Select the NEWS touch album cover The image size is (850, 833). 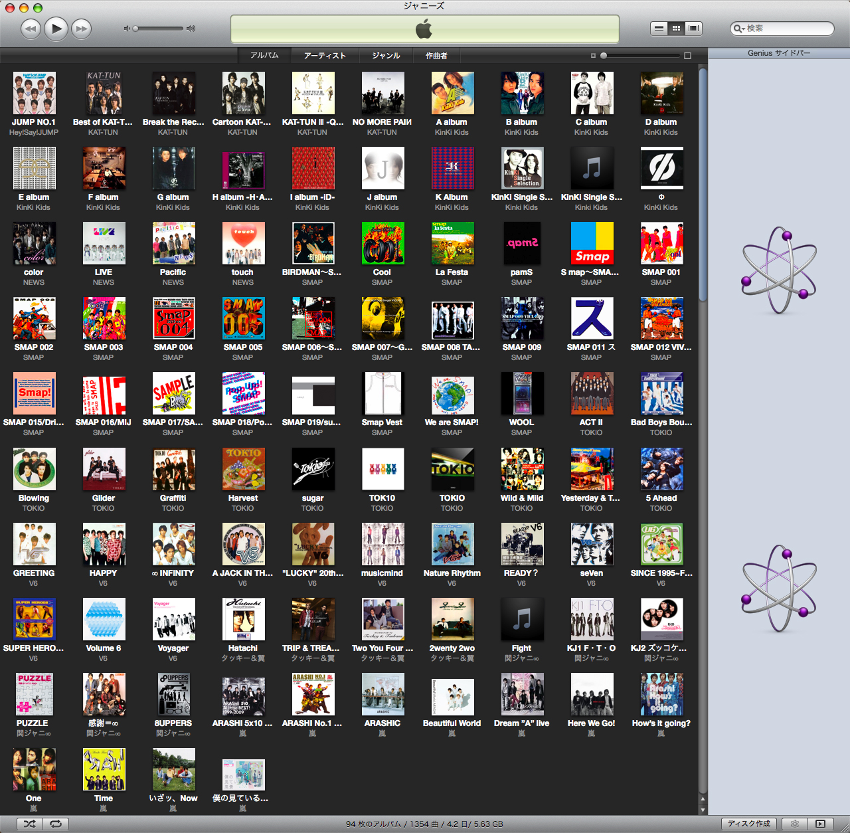coord(243,243)
